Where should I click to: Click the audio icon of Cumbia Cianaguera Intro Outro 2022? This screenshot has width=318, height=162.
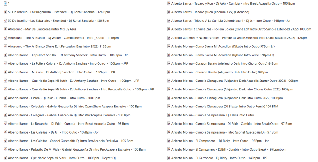pyautogui.click(x=169, y=98)
